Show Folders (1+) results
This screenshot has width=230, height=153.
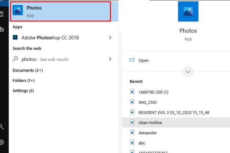(x=23, y=81)
